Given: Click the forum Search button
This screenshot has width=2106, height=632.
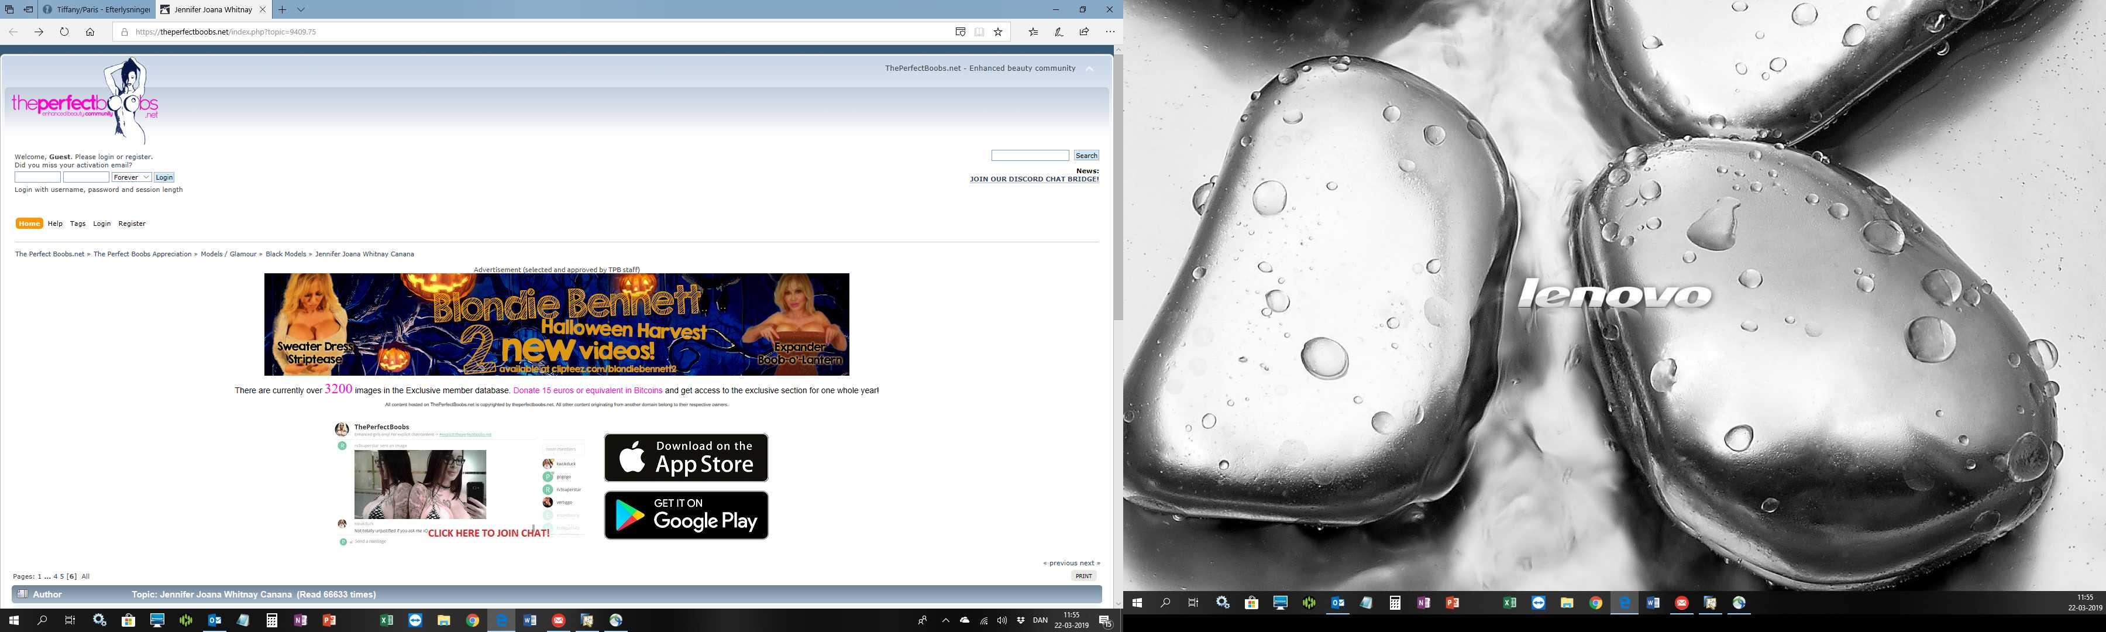Looking at the screenshot, I should [x=1086, y=155].
